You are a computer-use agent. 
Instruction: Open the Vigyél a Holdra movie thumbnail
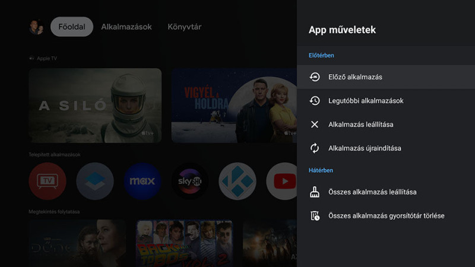click(x=234, y=106)
